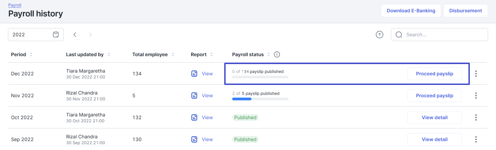Click the Payroll breadcrumb link

(14, 5)
